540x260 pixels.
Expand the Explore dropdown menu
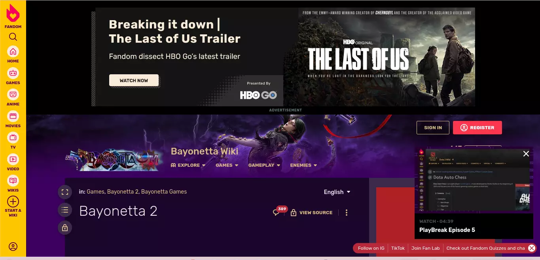188,165
